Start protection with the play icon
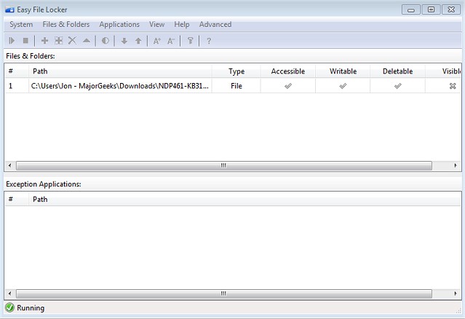The image size is (465, 319). (x=12, y=41)
